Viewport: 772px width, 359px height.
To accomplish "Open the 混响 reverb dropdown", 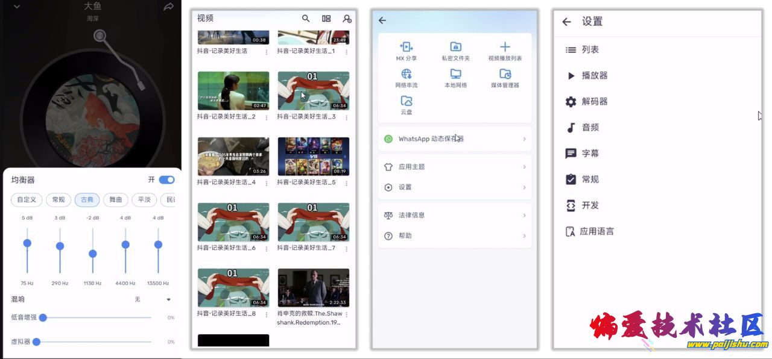I will pos(168,299).
